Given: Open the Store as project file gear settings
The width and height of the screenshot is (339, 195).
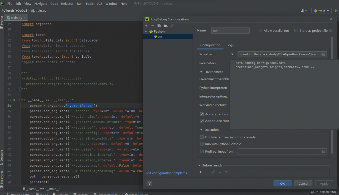Looking at the screenshot, I should click(331, 31).
